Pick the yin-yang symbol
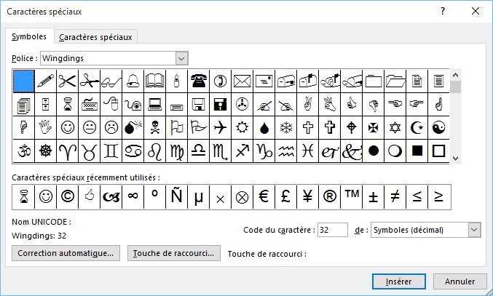This screenshot has height=296, width=493. pyautogui.click(x=438, y=127)
